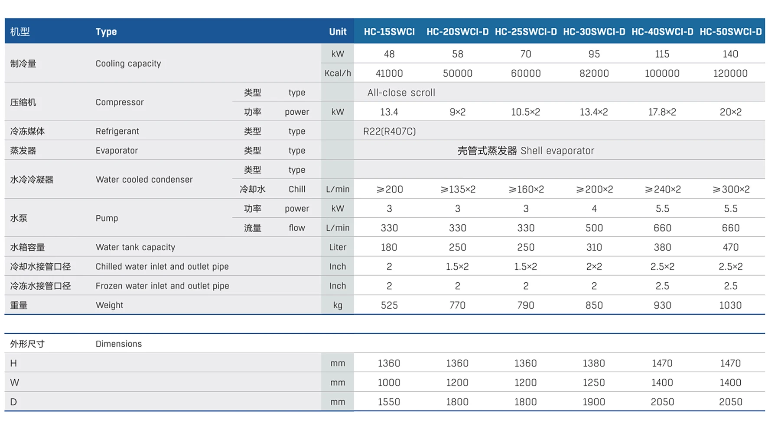Click the ≥200 chill flow value
The image size is (778, 439).
pyautogui.click(x=390, y=189)
